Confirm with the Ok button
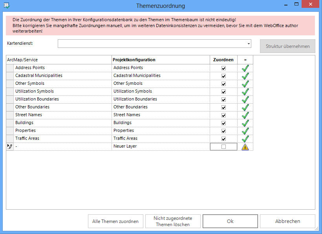This screenshot has height=234, width=322. pos(230,221)
